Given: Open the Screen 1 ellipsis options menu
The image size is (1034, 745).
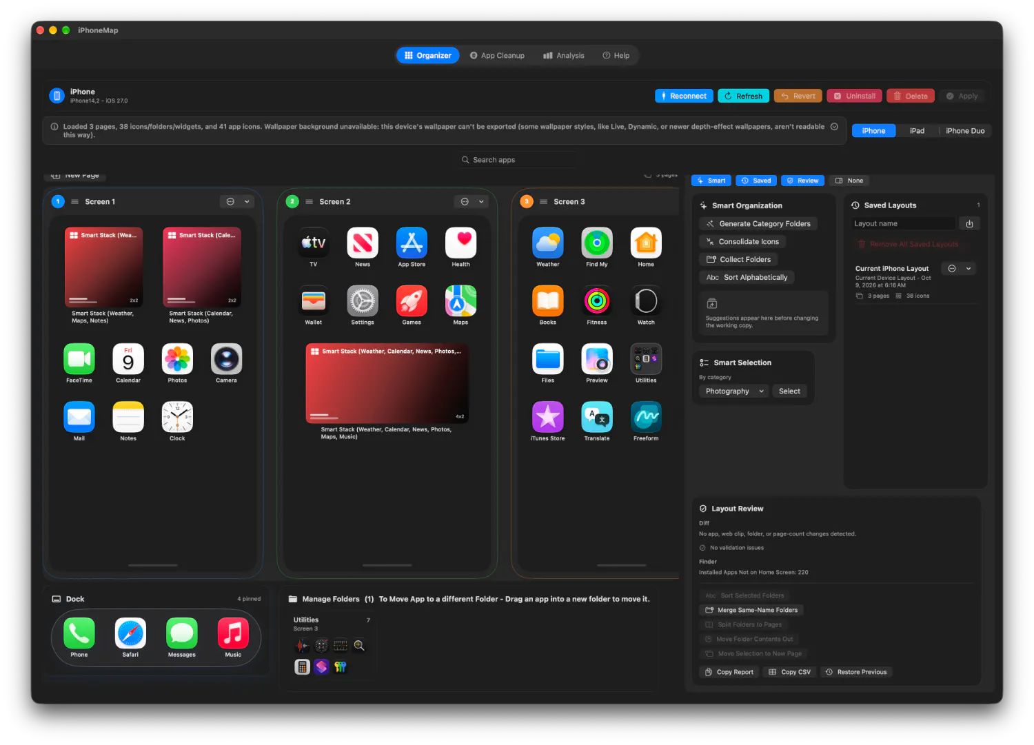Looking at the screenshot, I should tap(230, 202).
